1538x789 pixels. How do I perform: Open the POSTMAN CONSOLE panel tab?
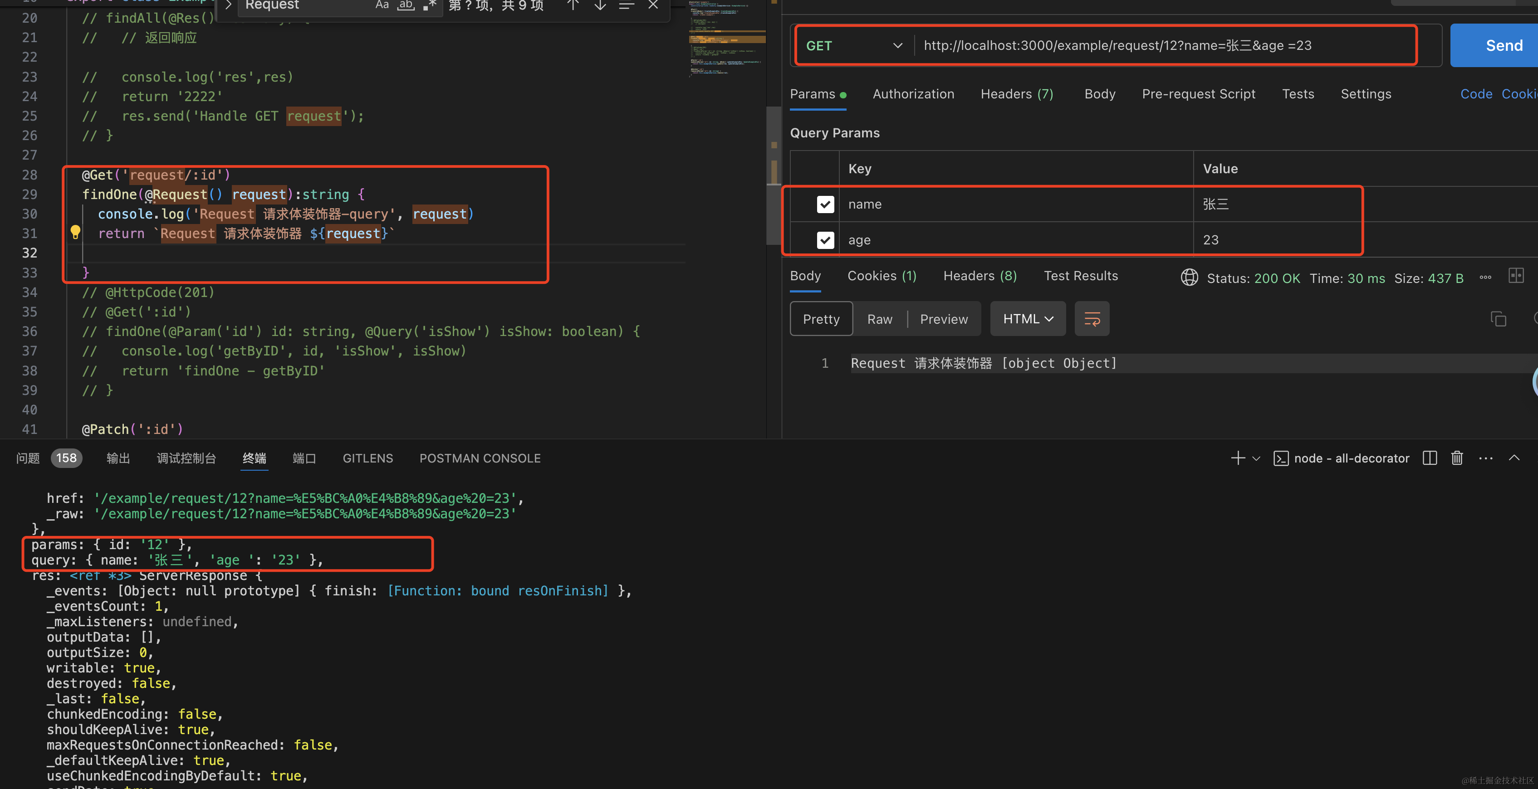pos(480,458)
